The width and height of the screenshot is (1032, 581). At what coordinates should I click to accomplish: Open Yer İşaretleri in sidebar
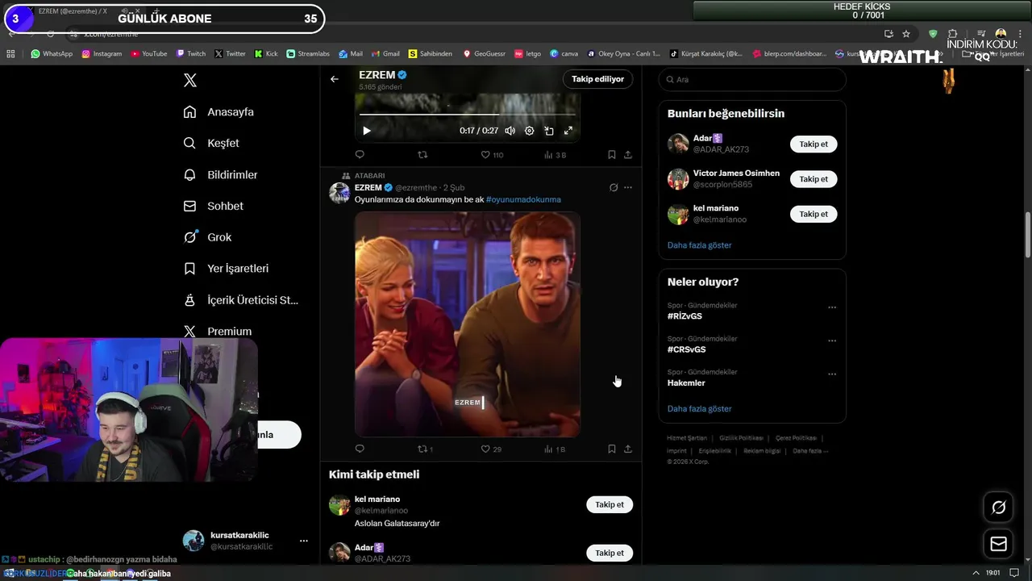[x=226, y=268]
